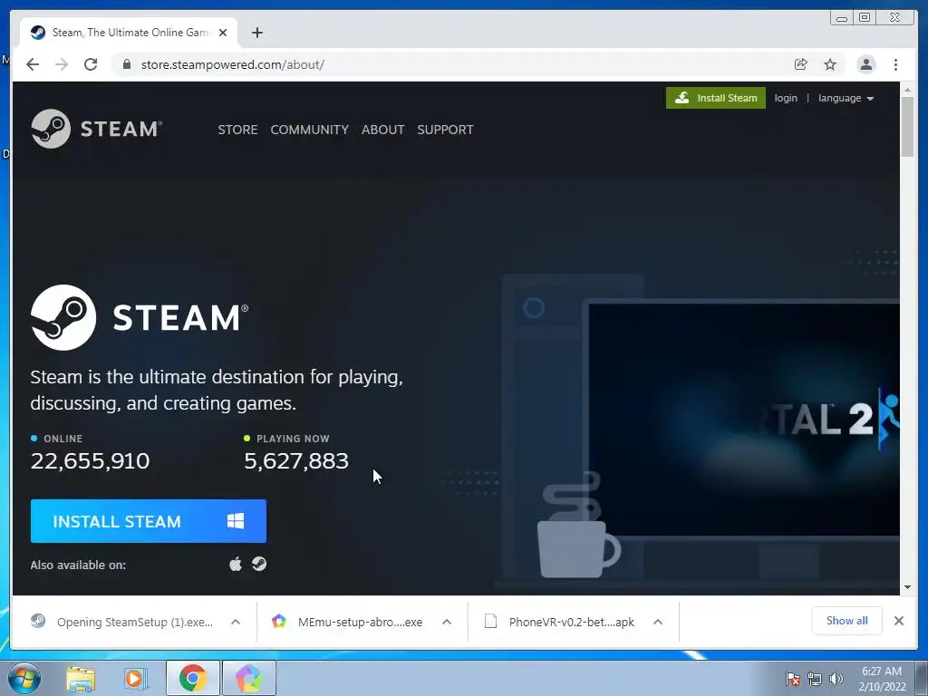Open Windows Explorer from the taskbar
This screenshot has height=696, width=928.
(81, 678)
